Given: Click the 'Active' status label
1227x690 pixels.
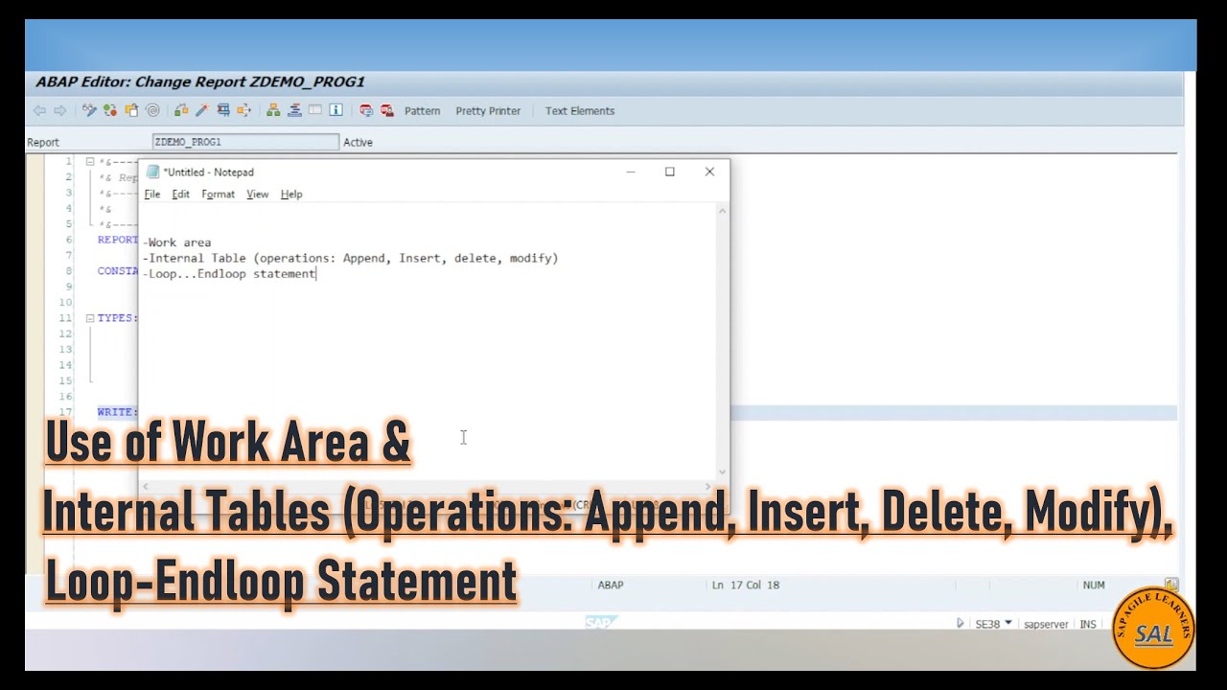Looking at the screenshot, I should [358, 142].
